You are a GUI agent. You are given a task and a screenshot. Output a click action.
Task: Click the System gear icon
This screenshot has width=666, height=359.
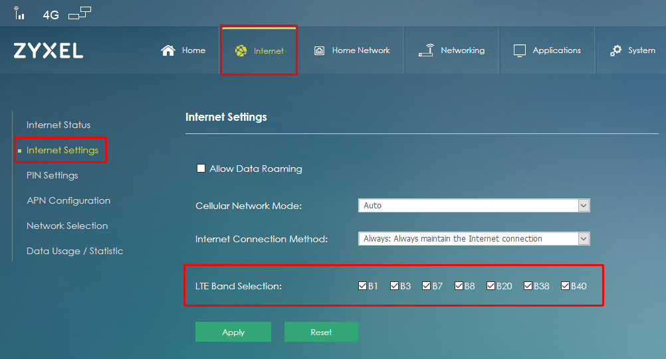(x=615, y=50)
